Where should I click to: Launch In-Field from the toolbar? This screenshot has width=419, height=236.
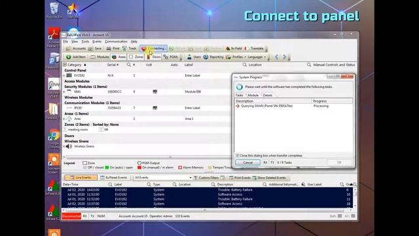234,49
